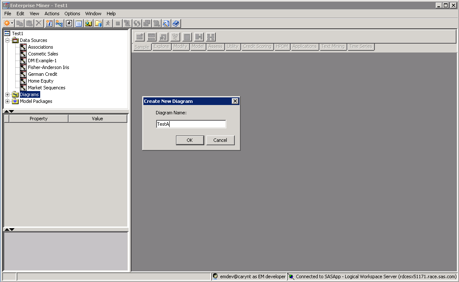Collapse the Data Sources tree node
The height and width of the screenshot is (282, 459).
point(7,40)
